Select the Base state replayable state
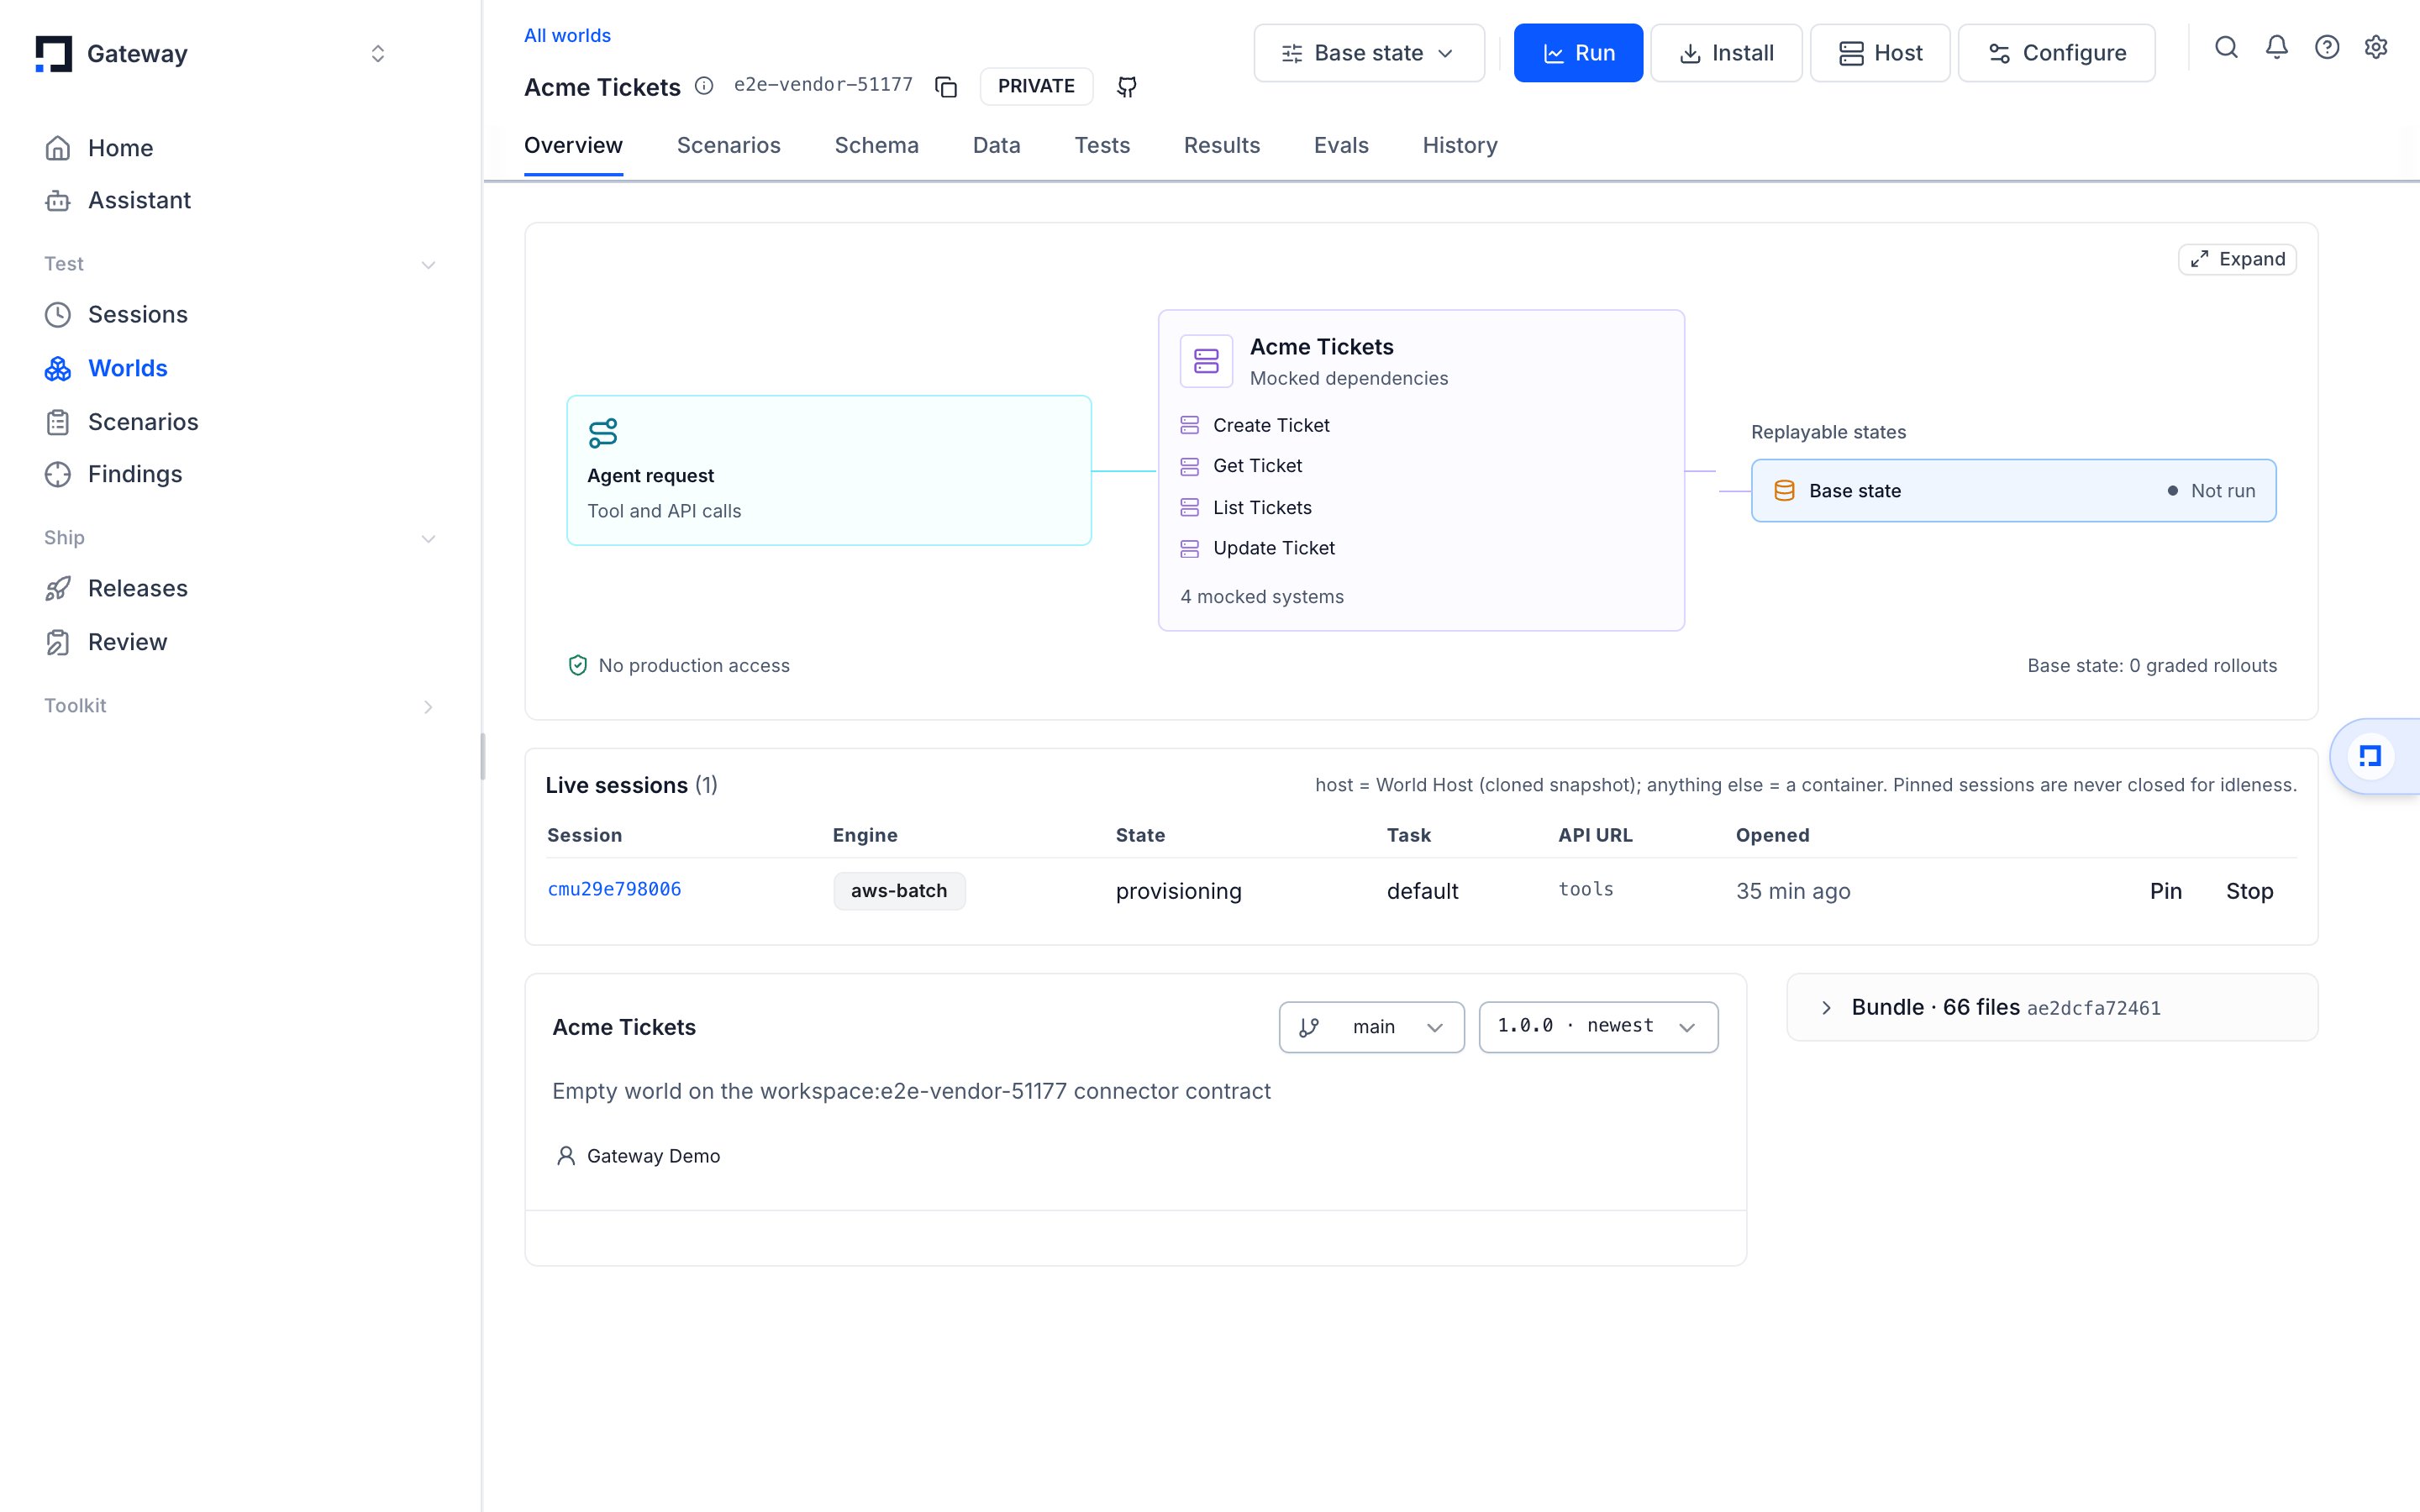 [x=2013, y=491]
